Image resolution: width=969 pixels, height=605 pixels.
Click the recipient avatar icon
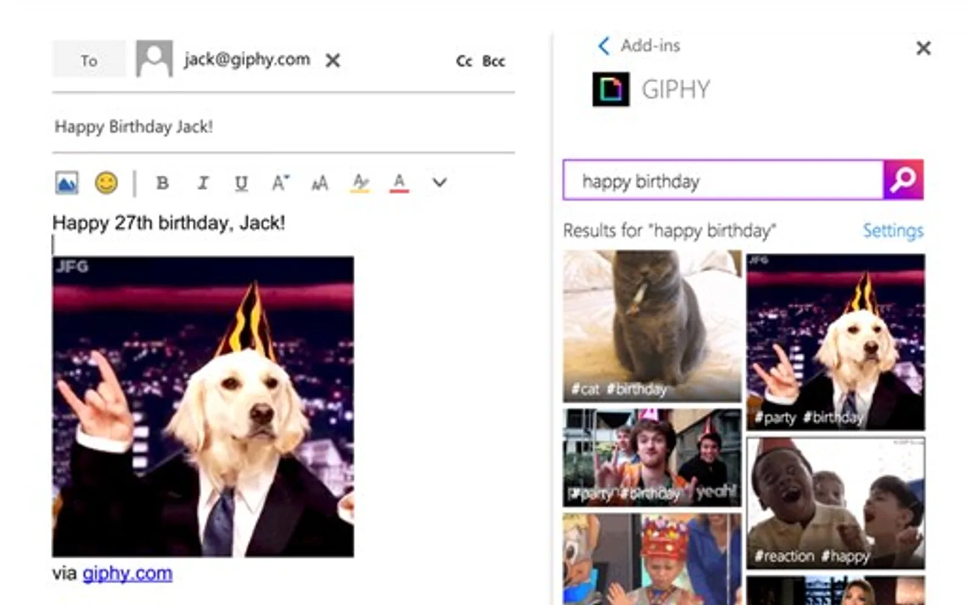pos(154,59)
